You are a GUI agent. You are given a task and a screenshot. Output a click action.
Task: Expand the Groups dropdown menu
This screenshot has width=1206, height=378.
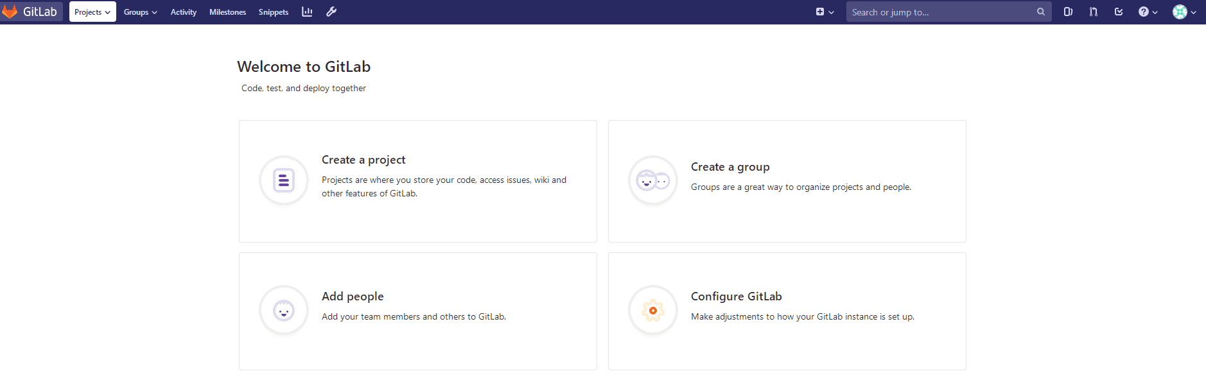(140, 12)
